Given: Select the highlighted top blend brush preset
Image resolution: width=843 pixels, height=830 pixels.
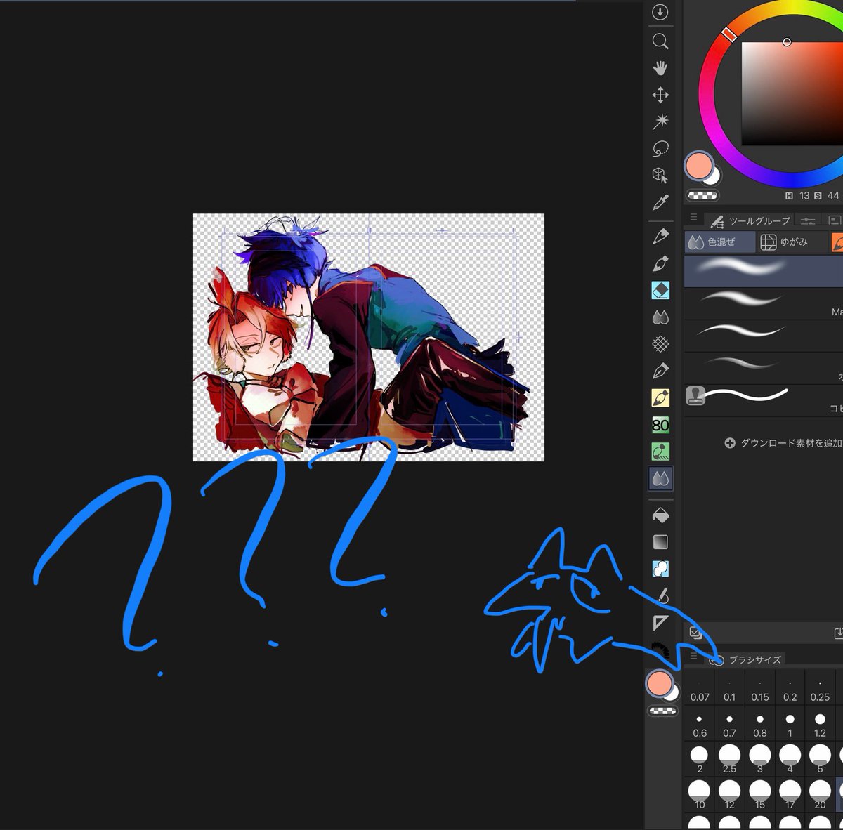Looking at the screenshot, I should (x=764, y=270).
